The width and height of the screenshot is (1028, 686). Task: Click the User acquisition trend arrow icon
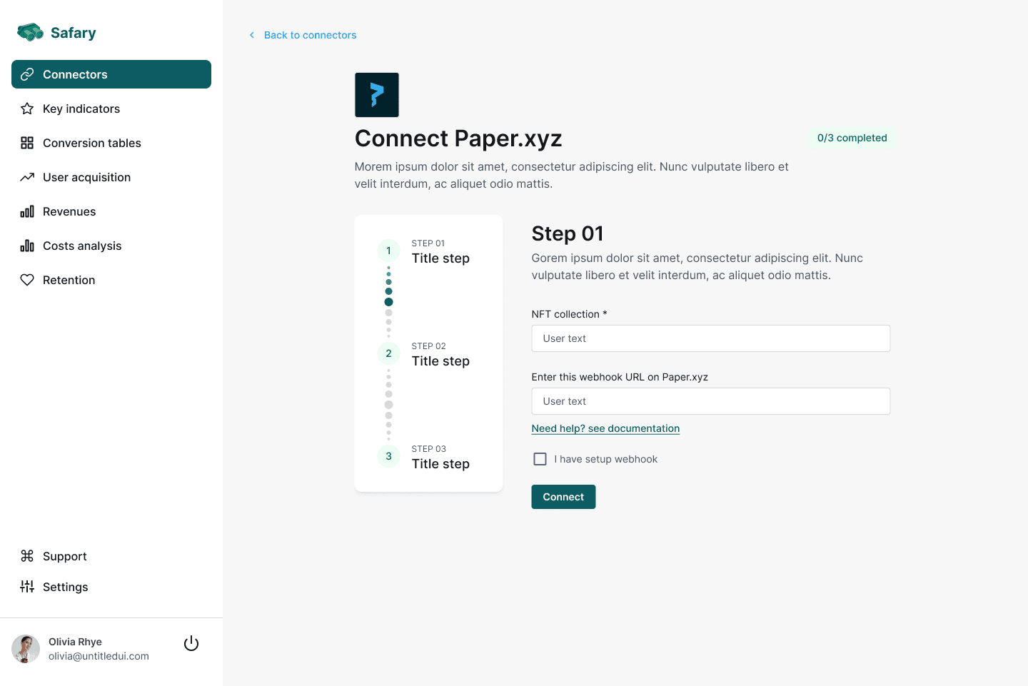click(x=27, y=177)
